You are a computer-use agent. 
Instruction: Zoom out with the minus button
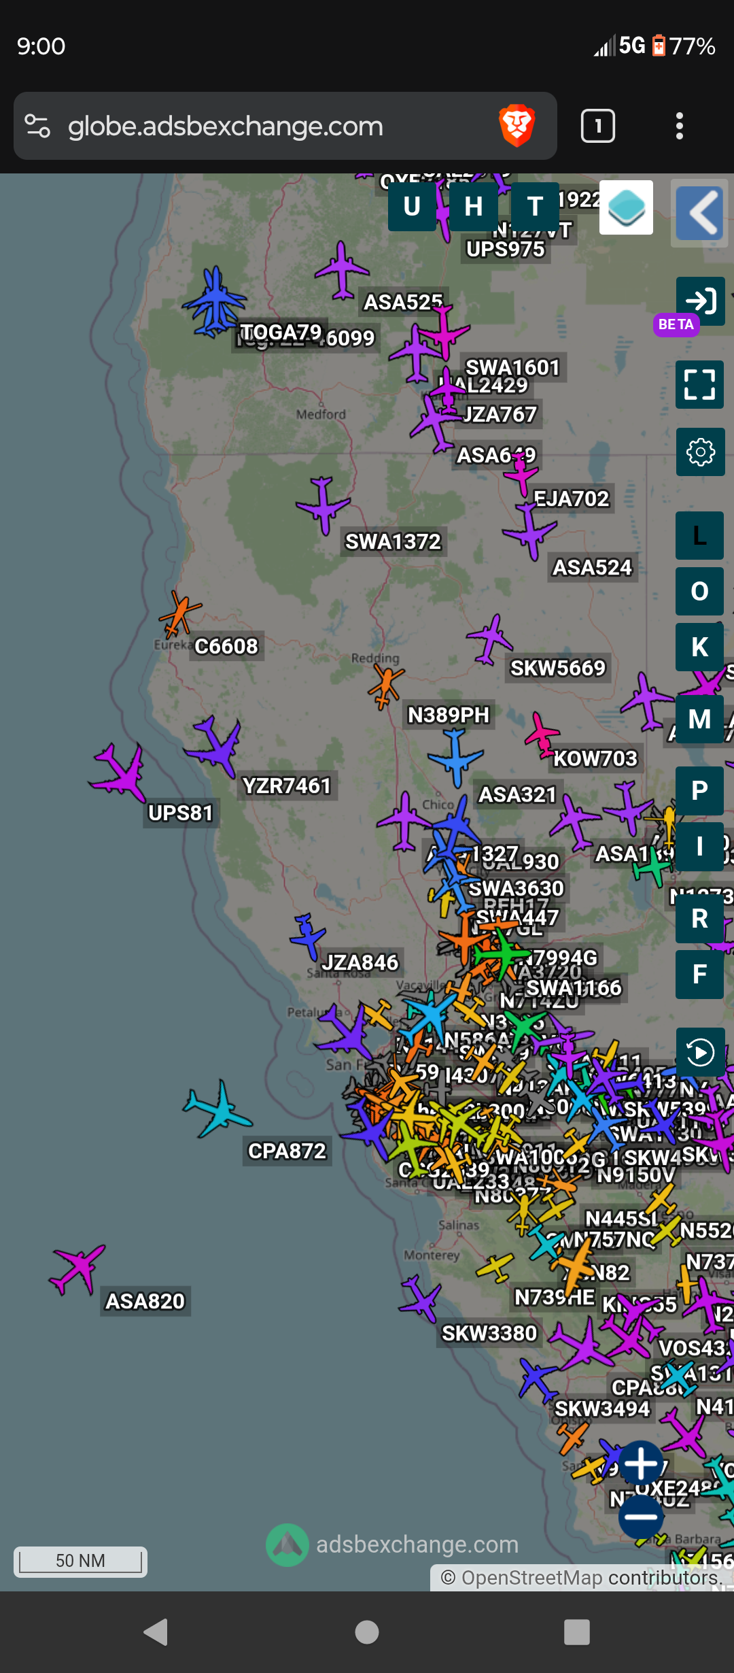(x=641, y=1517)
